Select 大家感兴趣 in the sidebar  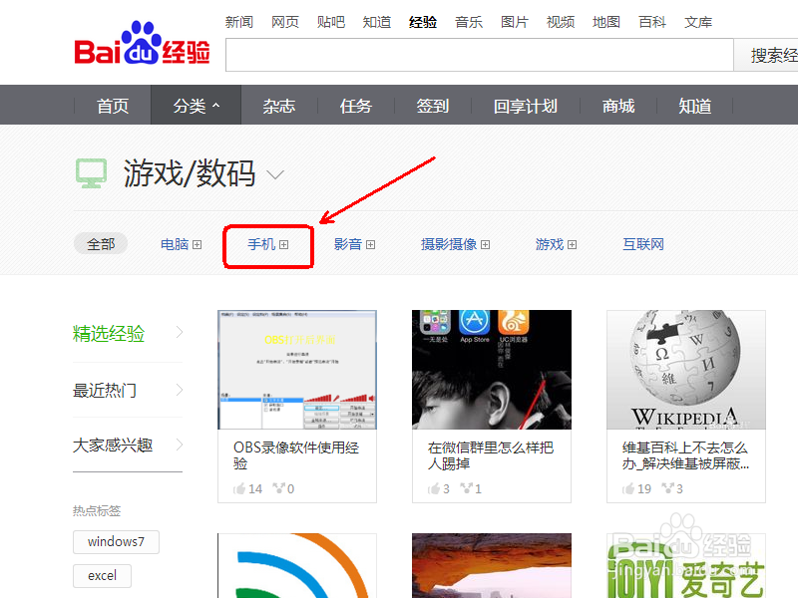tap(113, 446)
